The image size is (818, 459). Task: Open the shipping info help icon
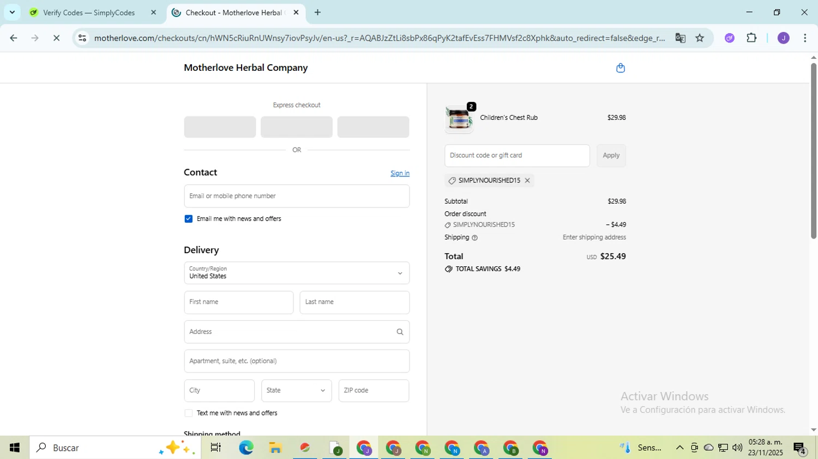474,238
